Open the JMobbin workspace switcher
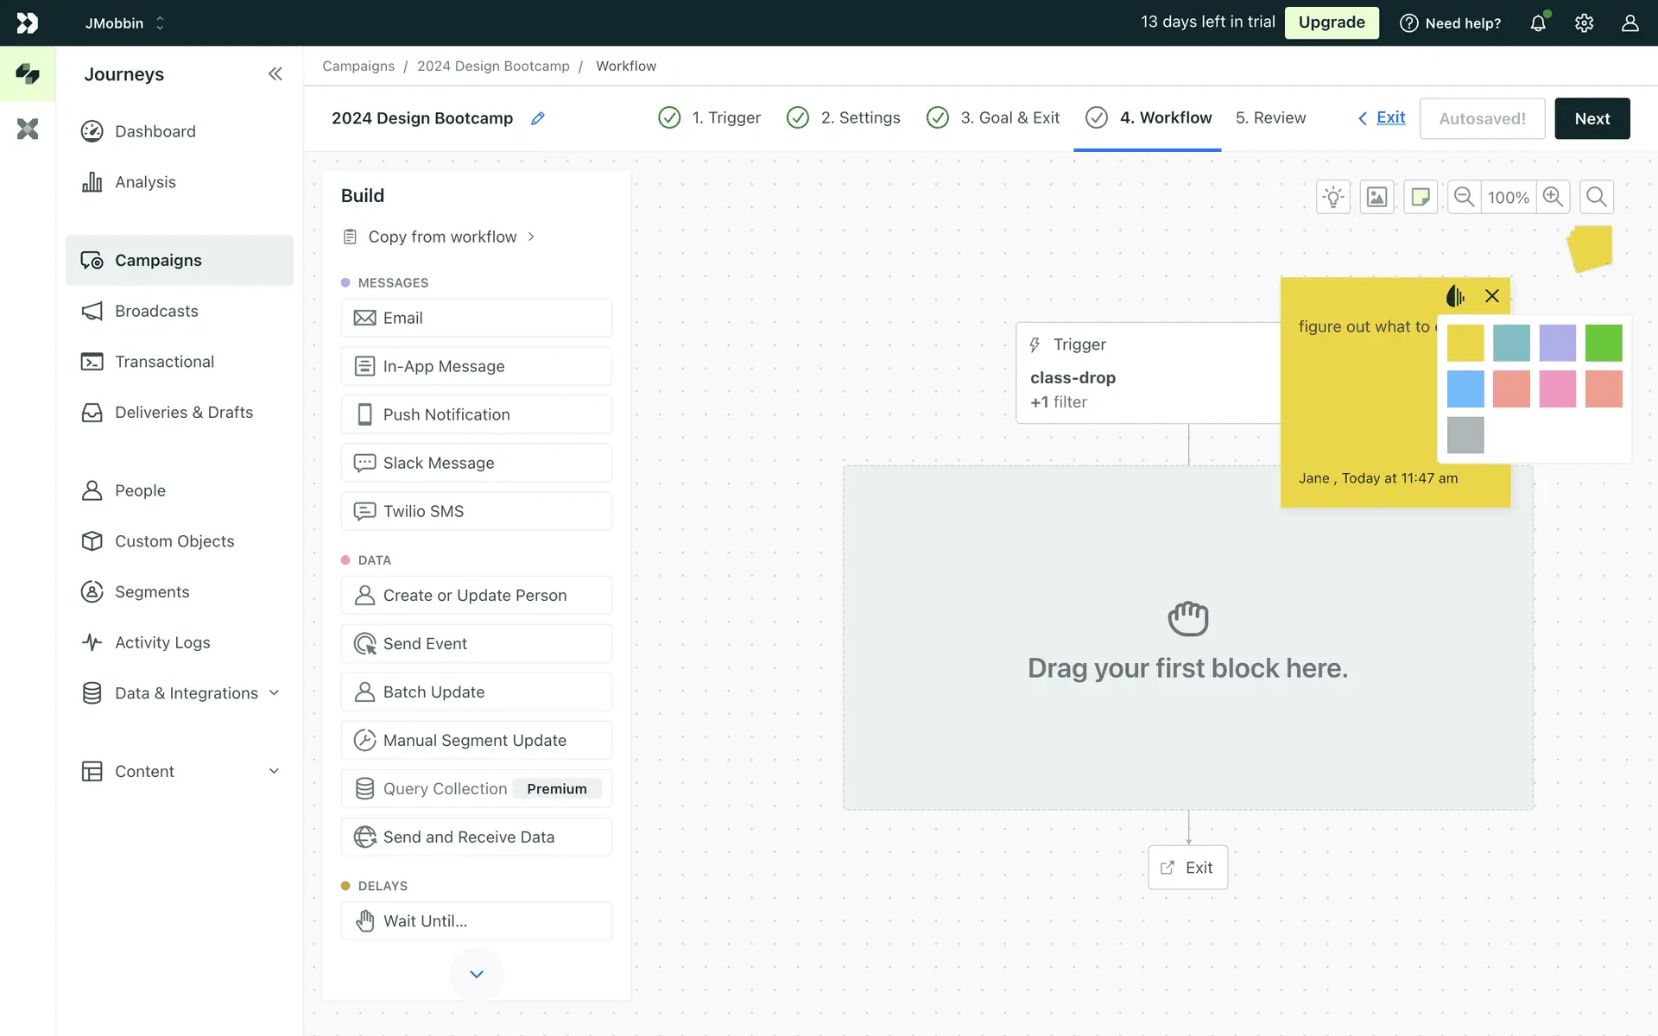Viewport: 1658px width, 1036px height. (124, 23)
